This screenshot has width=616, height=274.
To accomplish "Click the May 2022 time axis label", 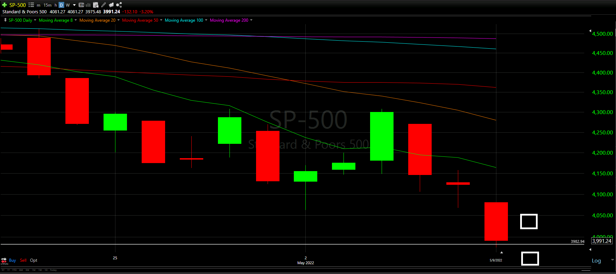I will 305,263.
